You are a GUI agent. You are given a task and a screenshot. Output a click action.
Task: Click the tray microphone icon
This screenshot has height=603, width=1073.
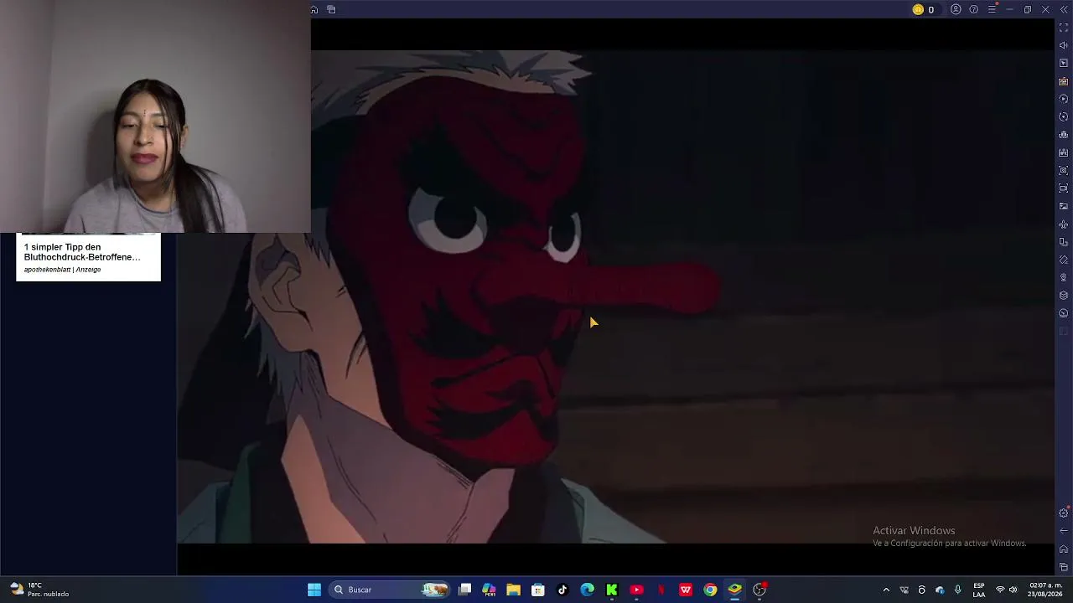coord(957,590)
